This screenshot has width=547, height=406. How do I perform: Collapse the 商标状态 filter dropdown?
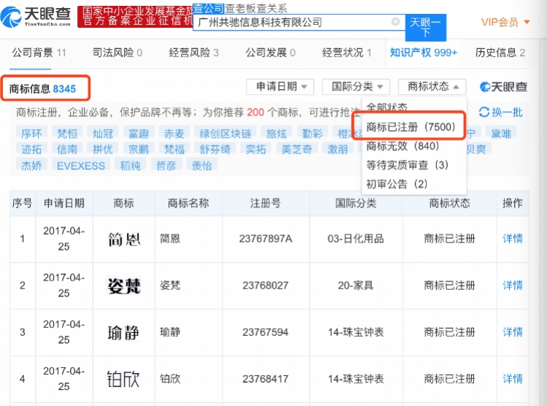click(x=432, y=87)
